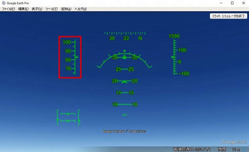249x152 pixels.
Task: Click the Google Earth Pro title bar icon
Action: coord(4,3)
